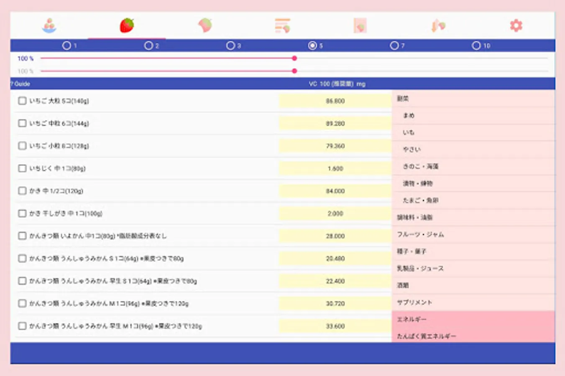
Task: Open the photo card icon in the toolbar
Action: click(360, 25)
